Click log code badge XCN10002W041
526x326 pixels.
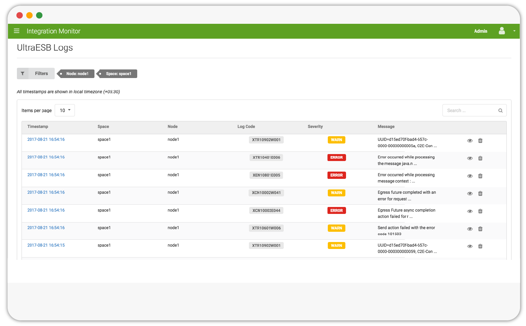click(x=266, y=193)
